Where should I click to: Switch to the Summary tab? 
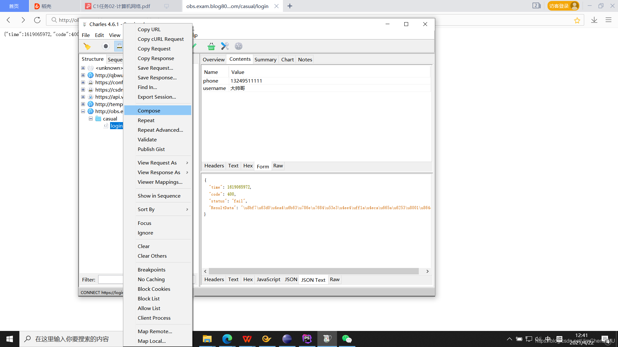[265, 59]
